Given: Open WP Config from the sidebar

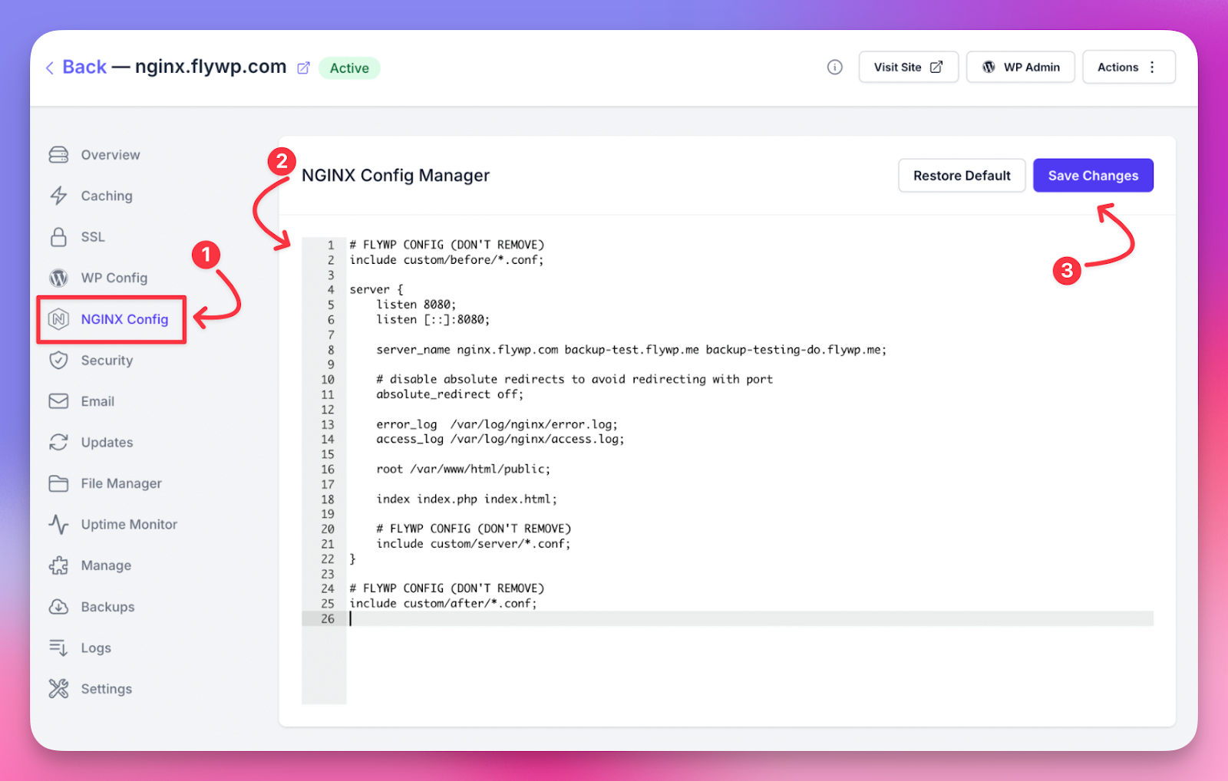Looking at the screenshot, I should [114, 278].
